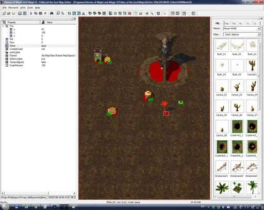Collapse the Pos tree node

[x=3, y=26]
